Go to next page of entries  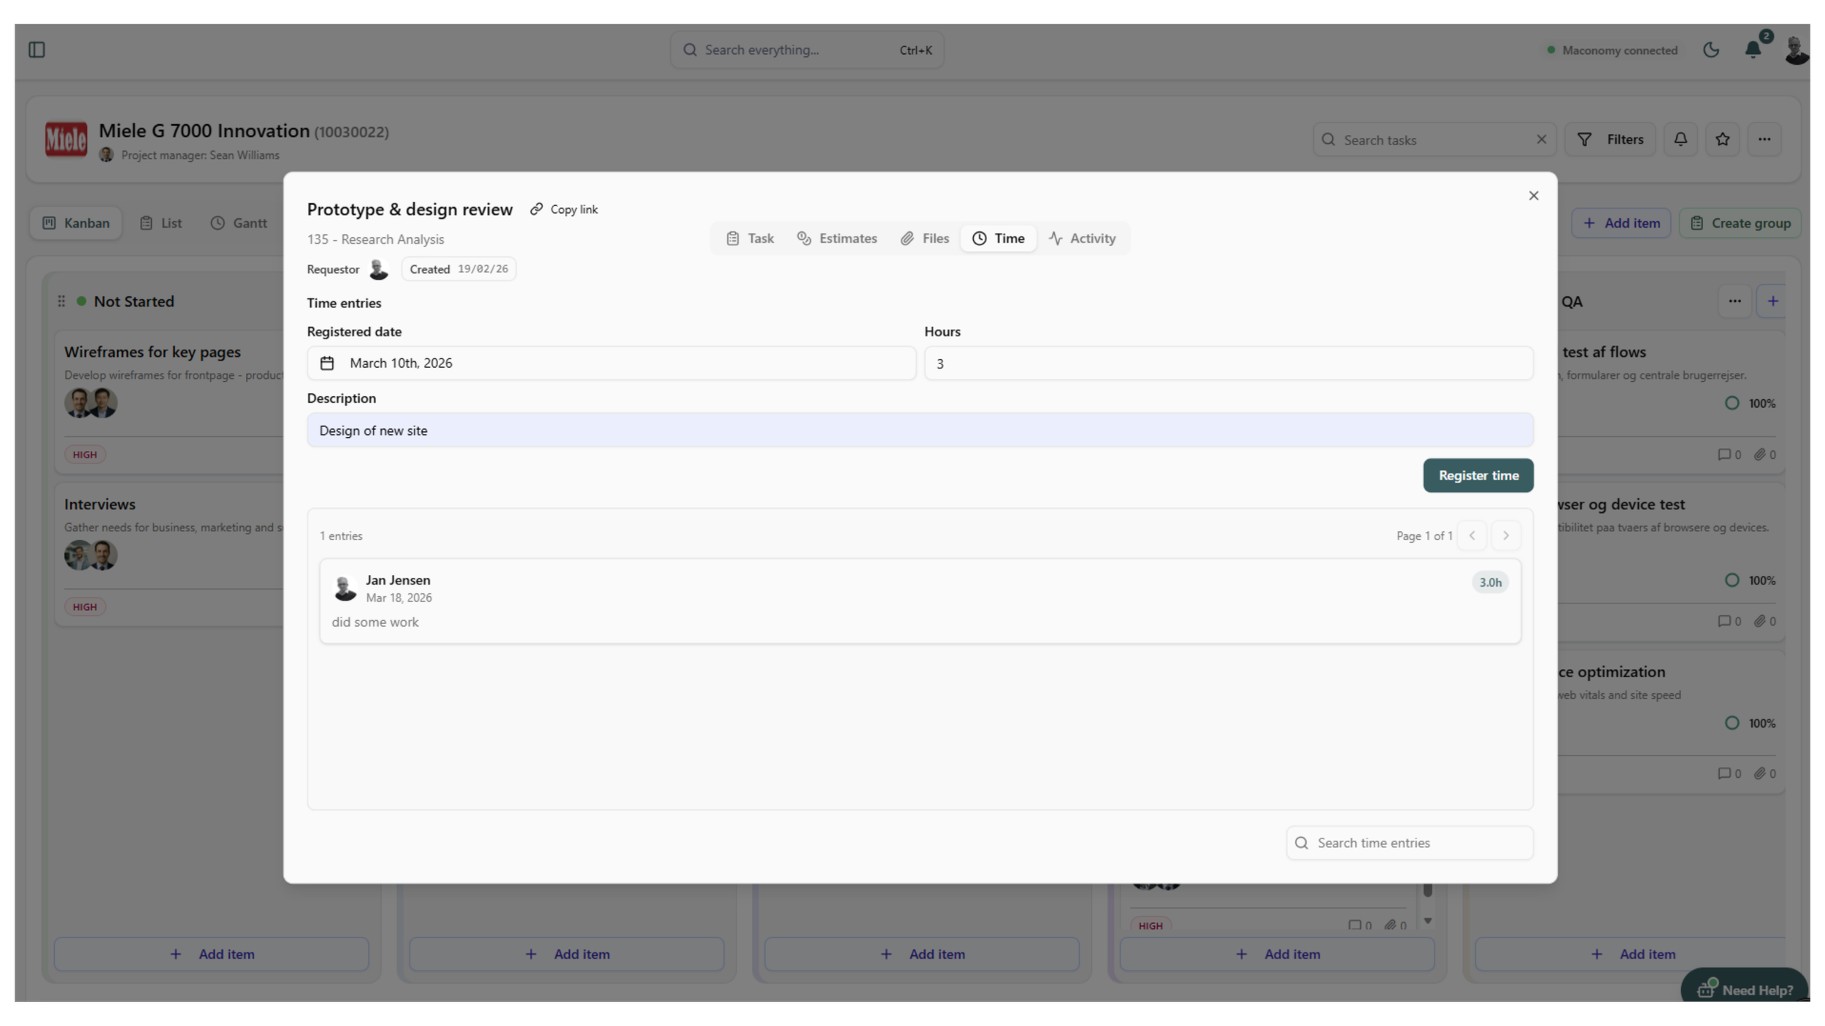tap(1505, 536)
